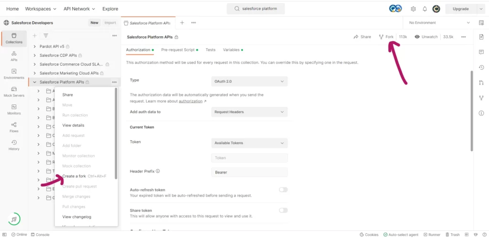This screenshot has height=238, width=489.
Task: Click the Header Prefix Bearer field
Action: pos(249,172)
